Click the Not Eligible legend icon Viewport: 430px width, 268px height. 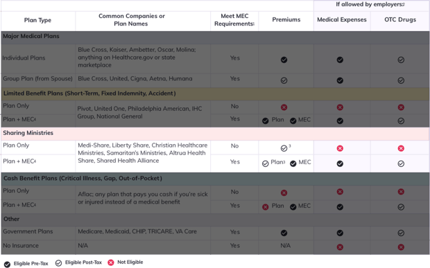(110, 262)
